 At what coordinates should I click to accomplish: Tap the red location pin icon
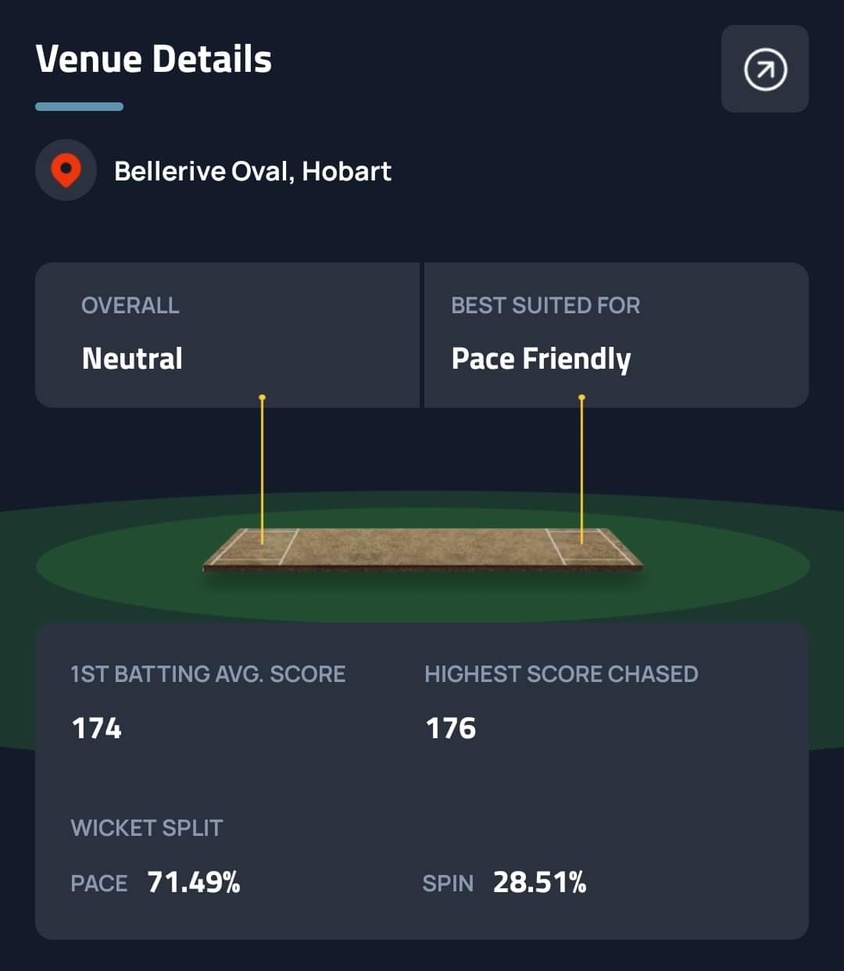click(66, 170)
